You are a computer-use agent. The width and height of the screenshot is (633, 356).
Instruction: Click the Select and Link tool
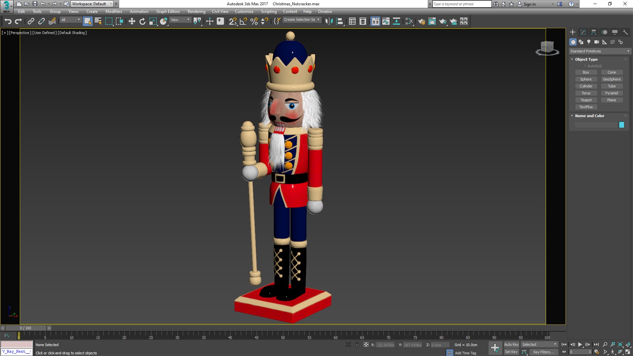[31, 21]
